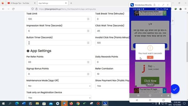The width and height of the screenshot is (188, 106).
Task: Open Firefox from the taskbar
Action: point(71,103)
